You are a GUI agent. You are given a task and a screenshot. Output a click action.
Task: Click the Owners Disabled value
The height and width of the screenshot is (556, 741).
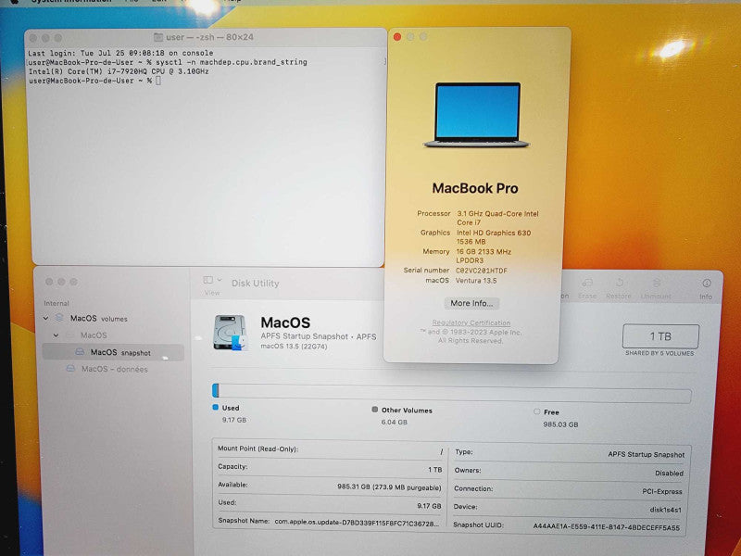click(x=669, y=473)
